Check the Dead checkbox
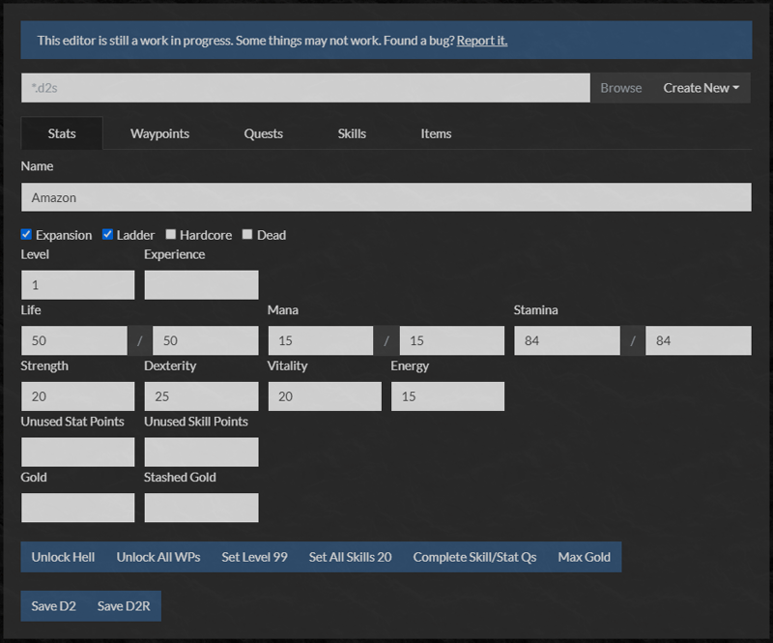Image resolution: width=773 pixels, height=643 pixels. pyautogui.click(x=247, y=234)
